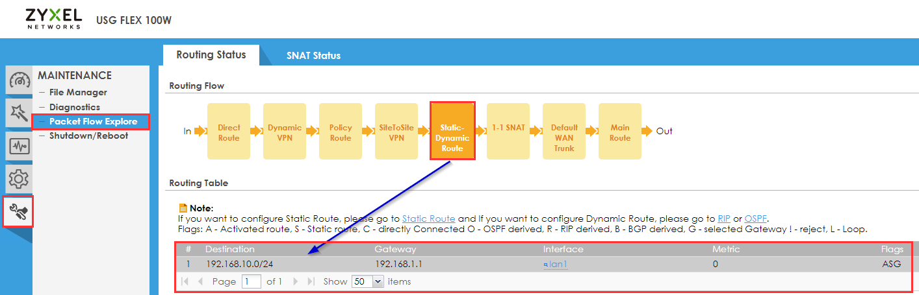Expand the Show items count dropdown
This screenshot has width=919, height=295.
(367, 281)
